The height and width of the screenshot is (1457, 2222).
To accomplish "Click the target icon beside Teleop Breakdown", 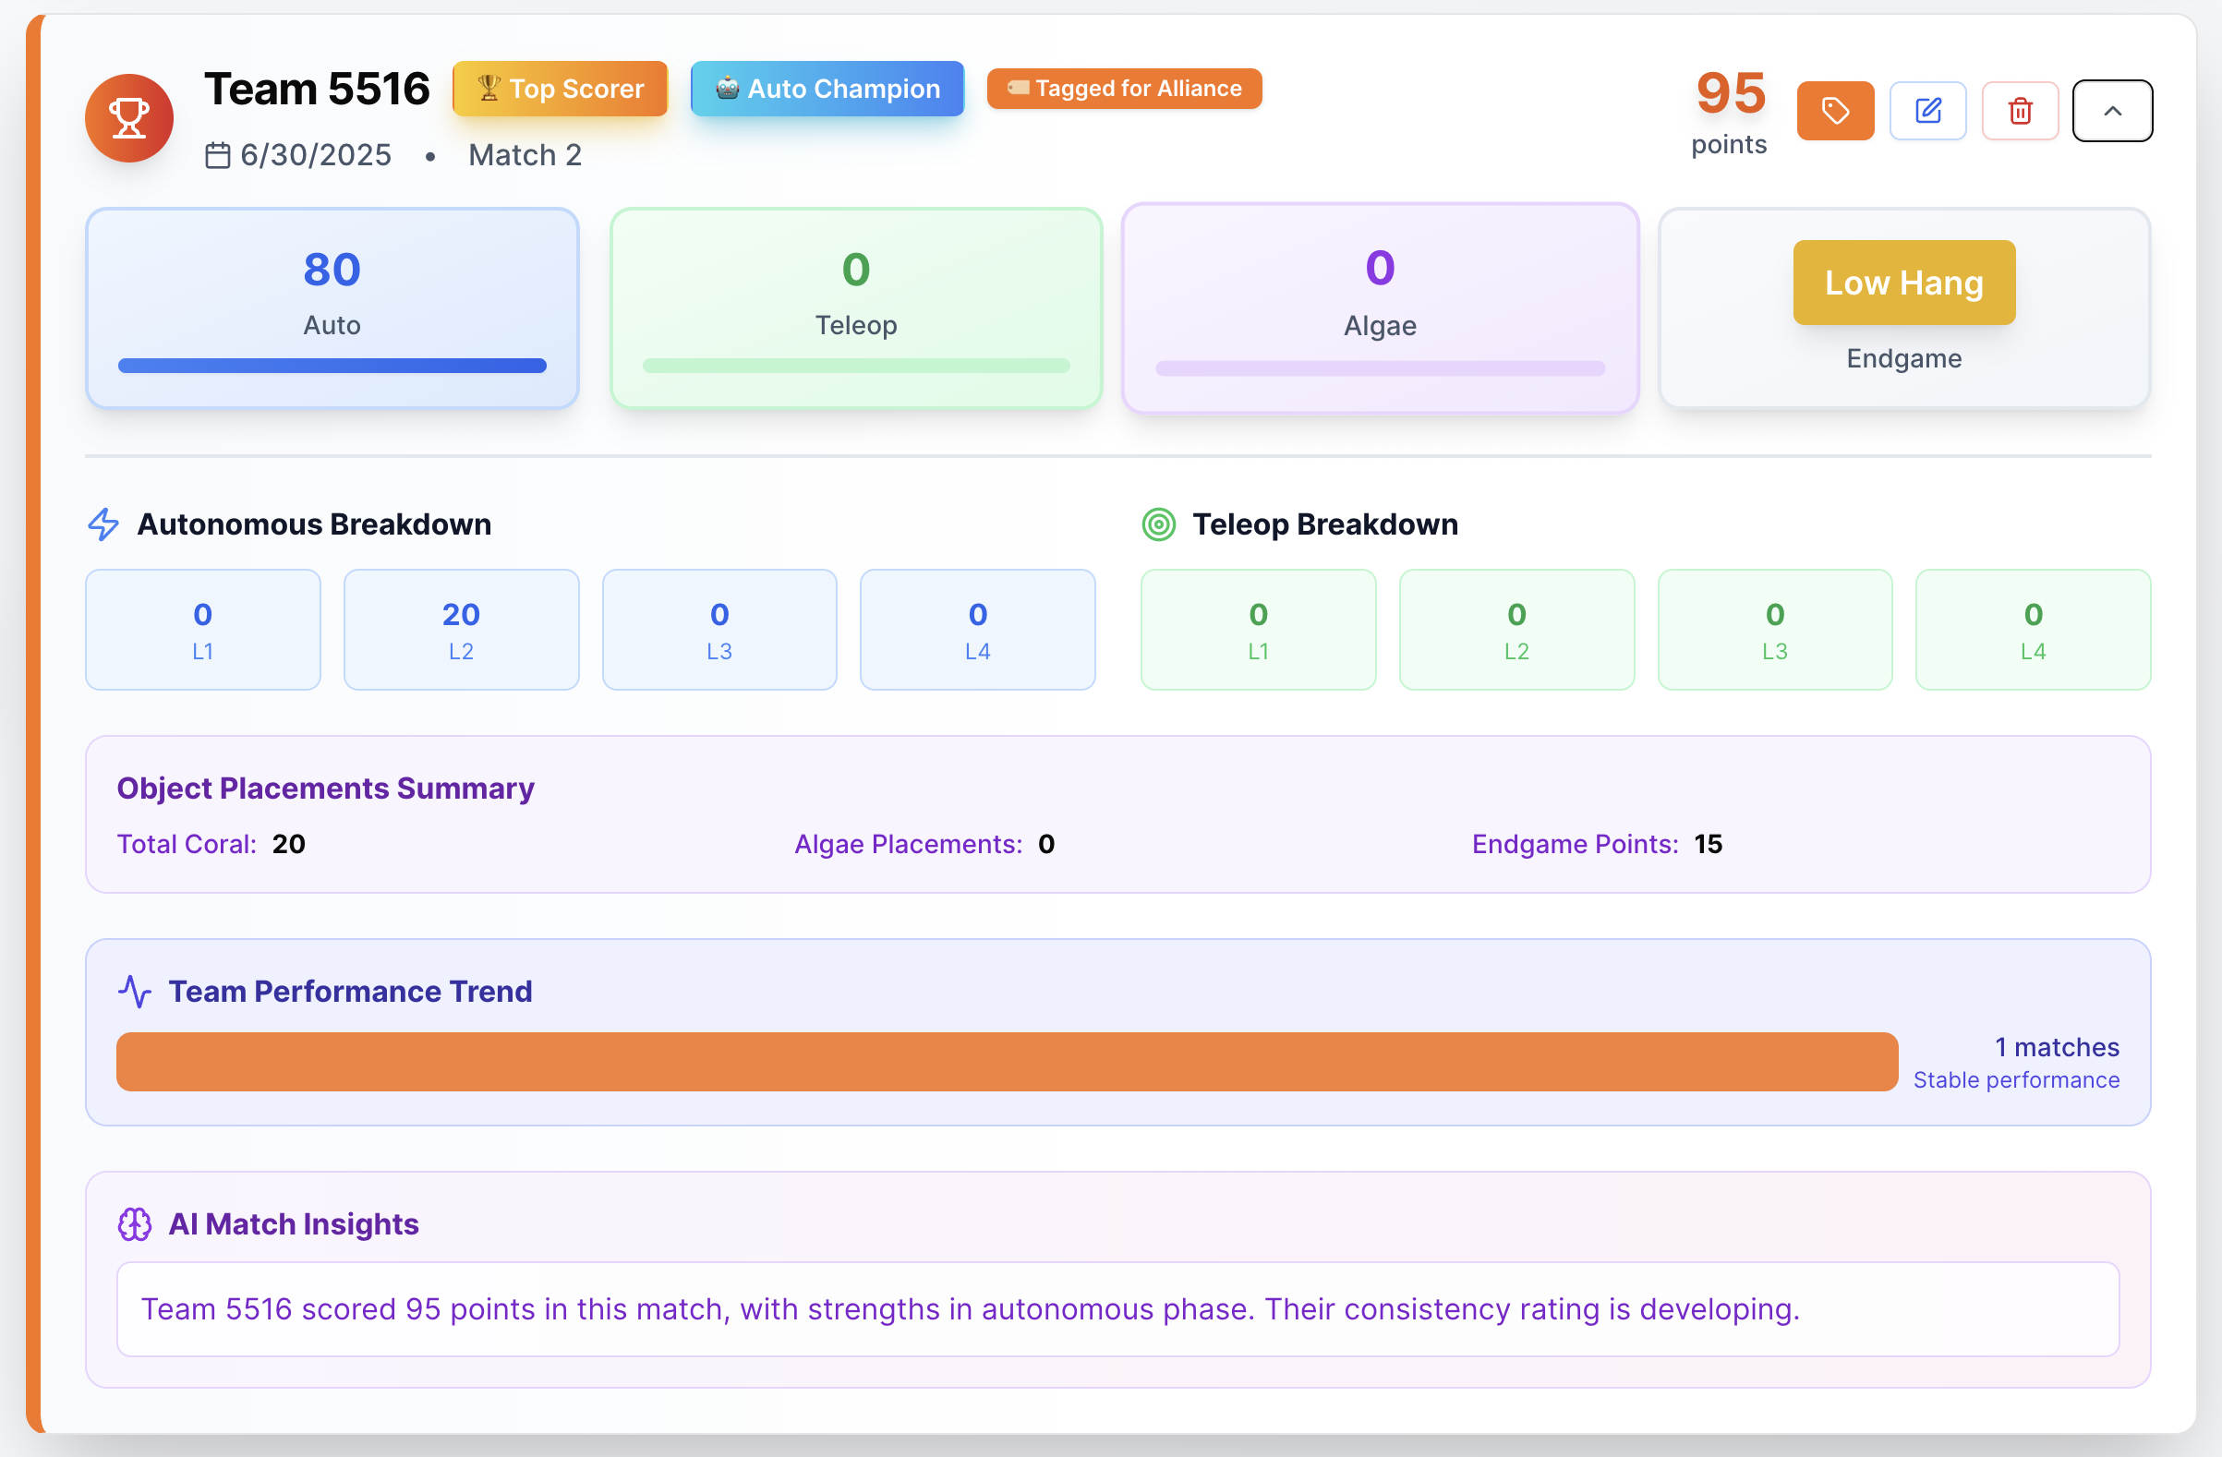I will tap(1159, 524).
